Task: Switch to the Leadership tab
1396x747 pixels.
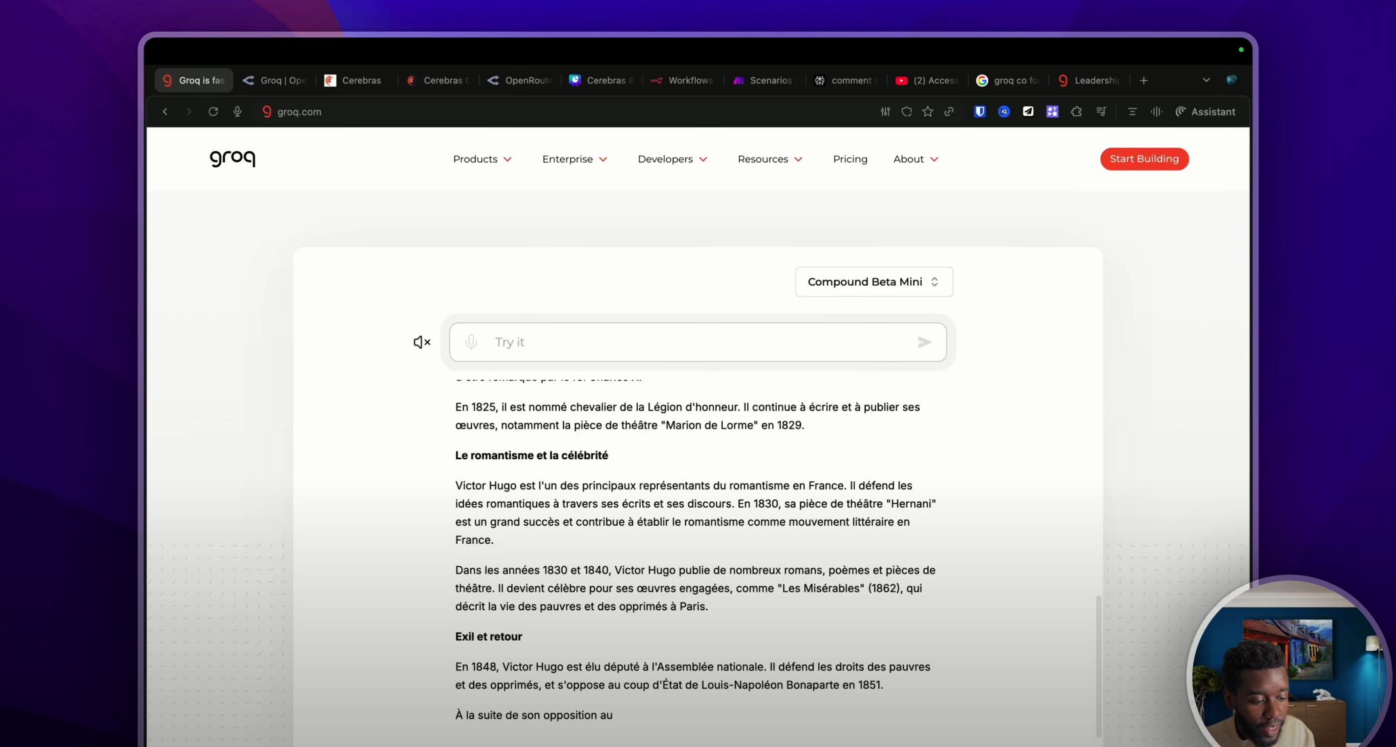Action: click(x=1089, y=80)
